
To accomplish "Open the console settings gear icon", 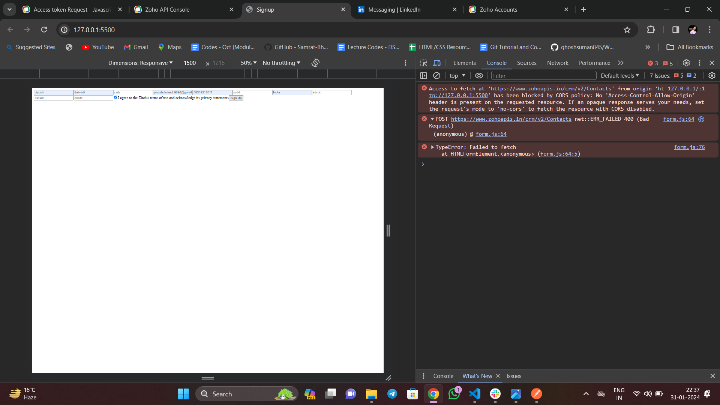I will click(x=712, y=76).
